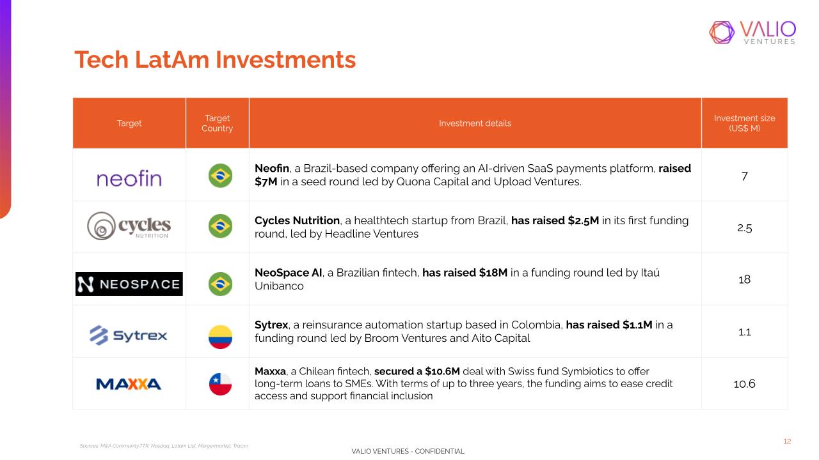Click the Neofin investment size value 7
This screenshot has height=460, width=819.
[745, 176]
